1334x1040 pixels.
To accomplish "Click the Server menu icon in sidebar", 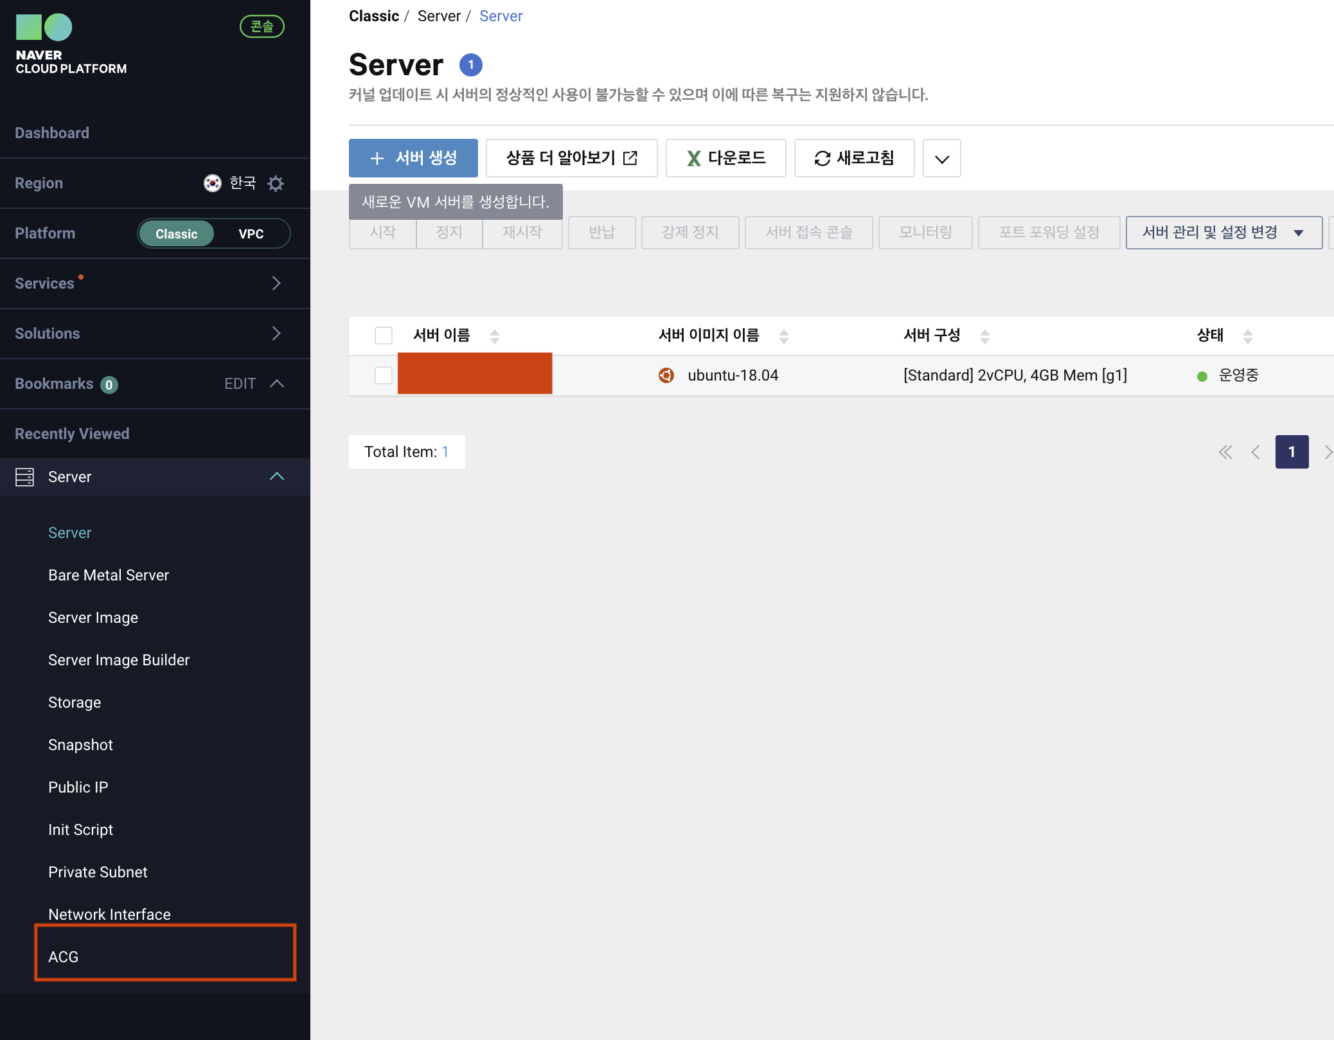I will point(24,477).
